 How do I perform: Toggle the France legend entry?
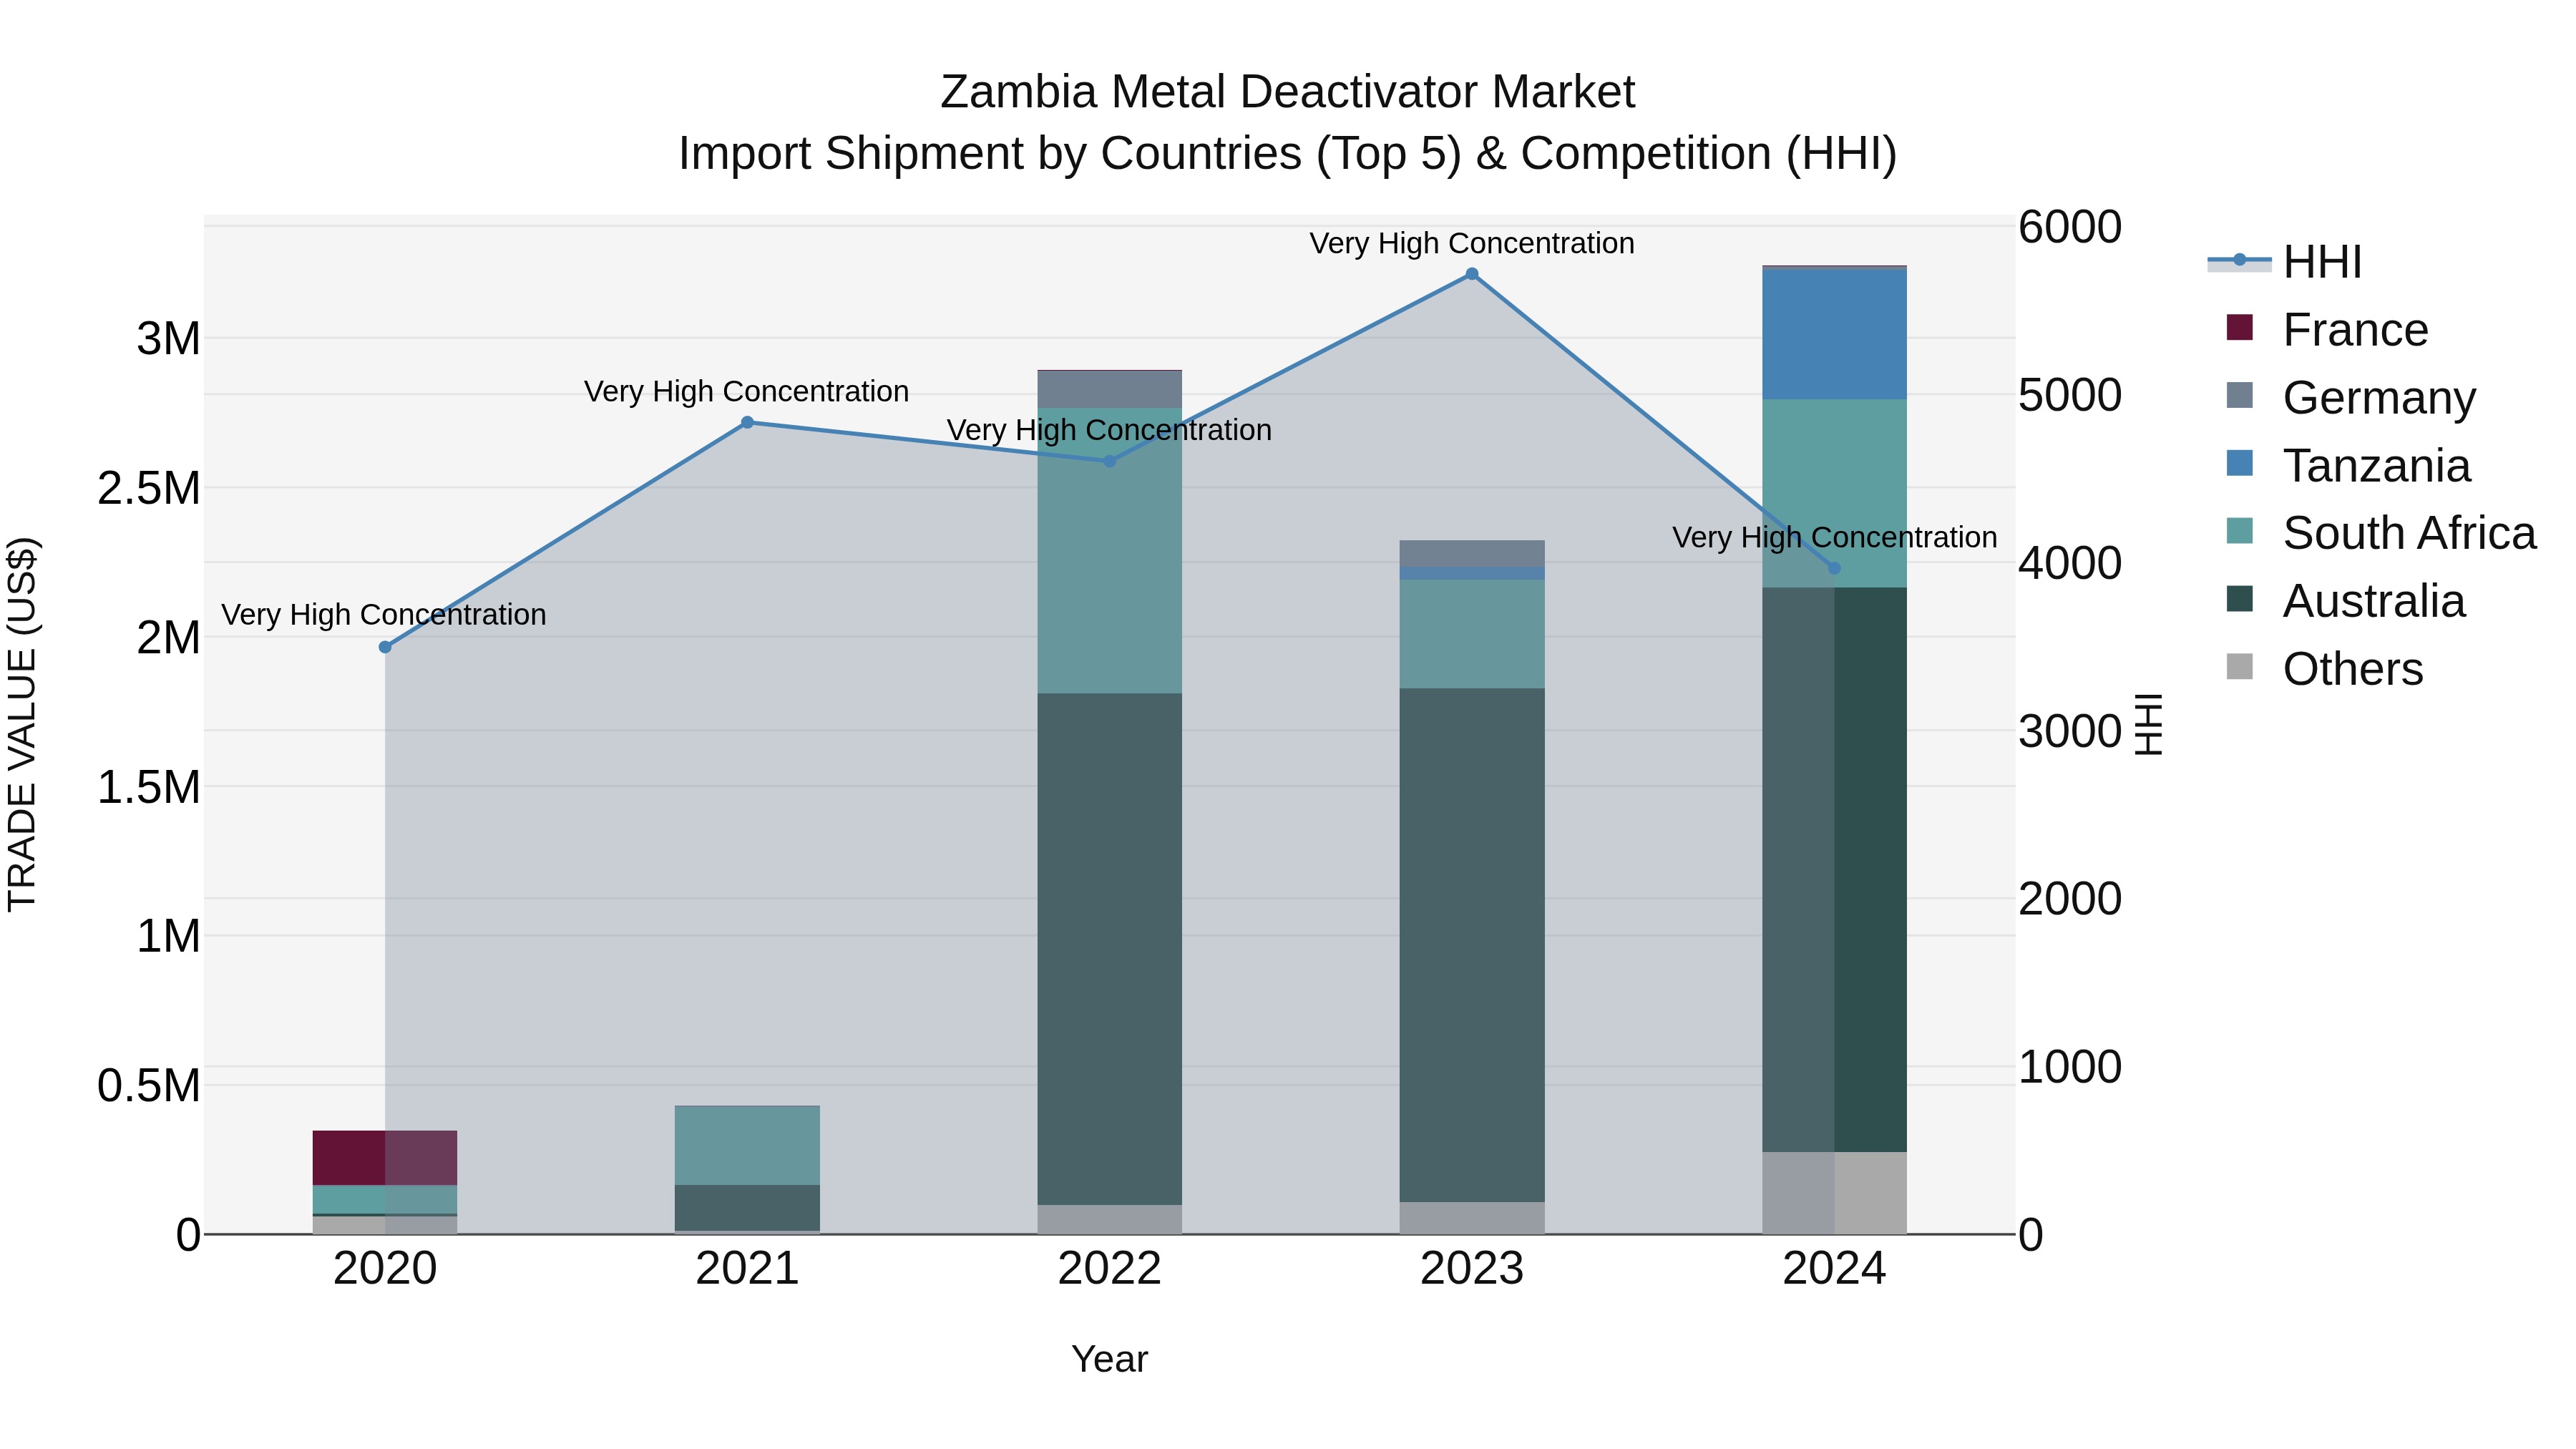point(2327,329)
